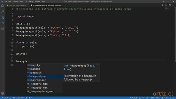Open changes compare icon in editor toolbar
The width and height of the screenshot is (176, 99).
coord(163,5)
